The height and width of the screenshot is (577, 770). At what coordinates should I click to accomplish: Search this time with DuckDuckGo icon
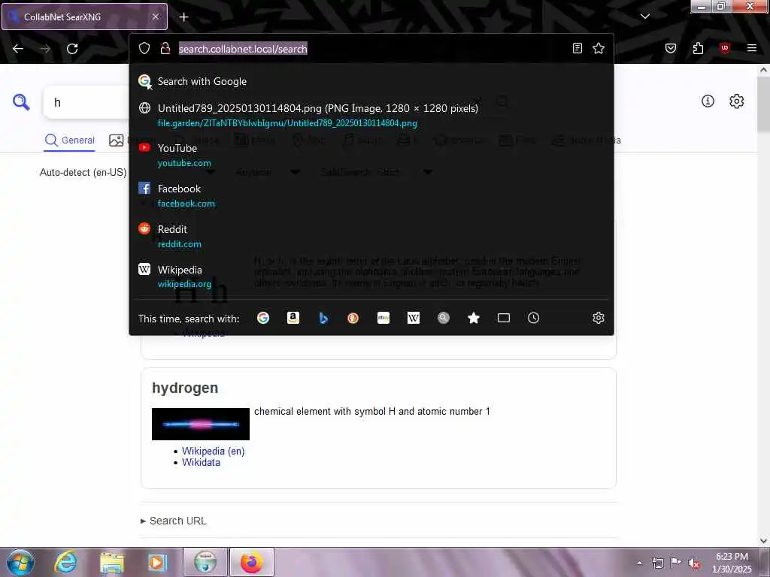(353, 318)
